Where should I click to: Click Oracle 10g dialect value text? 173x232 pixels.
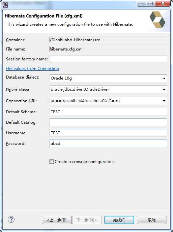(61, 78)
